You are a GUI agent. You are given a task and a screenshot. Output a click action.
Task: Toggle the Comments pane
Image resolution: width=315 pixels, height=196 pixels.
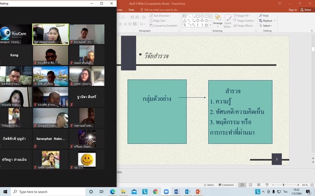(x=226, y=185)
